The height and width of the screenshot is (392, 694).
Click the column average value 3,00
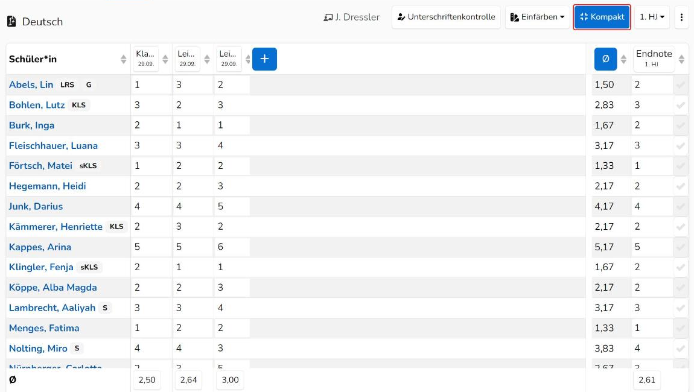click(230, 379)
